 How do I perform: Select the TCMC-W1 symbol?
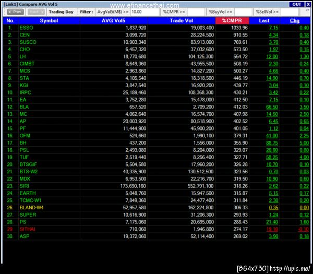30,200
